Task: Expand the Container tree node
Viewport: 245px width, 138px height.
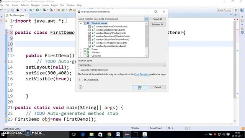Action: pos(81,56)
